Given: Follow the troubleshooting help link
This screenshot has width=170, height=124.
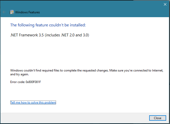Looking at the screenshot, I should pyautogui.click(x=33, y=102).
